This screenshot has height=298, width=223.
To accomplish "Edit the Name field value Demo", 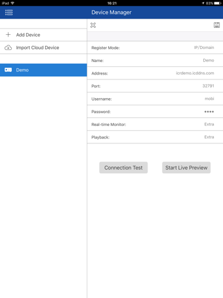I will point(208,60).
